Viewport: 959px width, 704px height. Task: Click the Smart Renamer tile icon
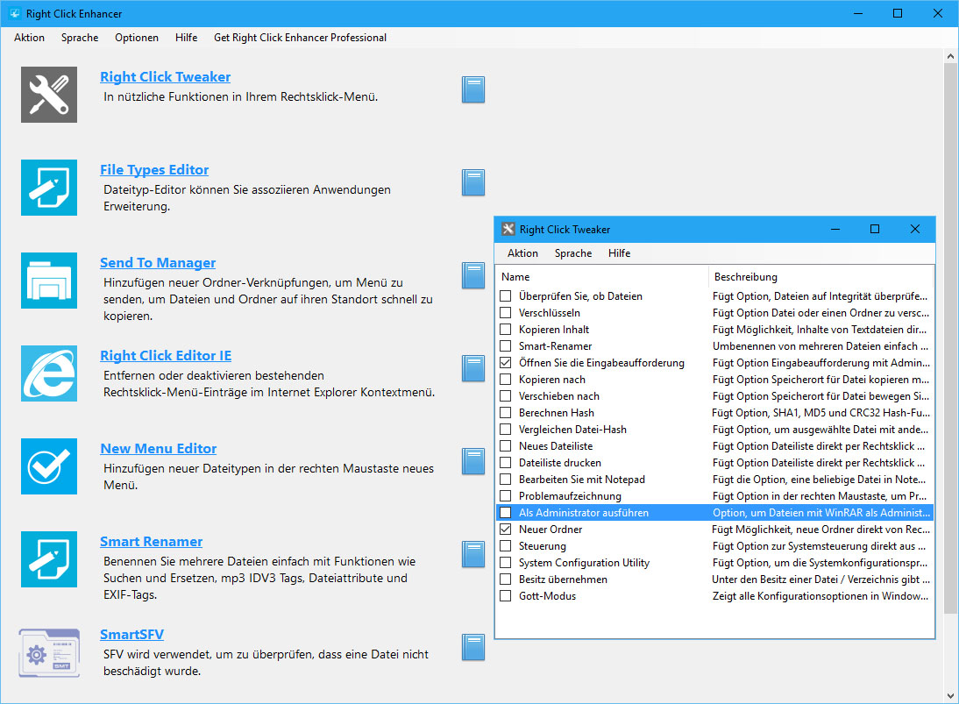[49, 559]
